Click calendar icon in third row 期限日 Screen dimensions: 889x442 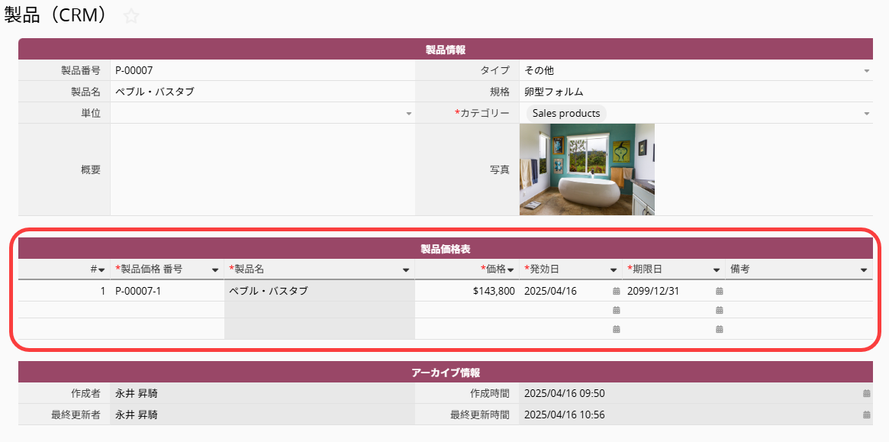(719, 329)
